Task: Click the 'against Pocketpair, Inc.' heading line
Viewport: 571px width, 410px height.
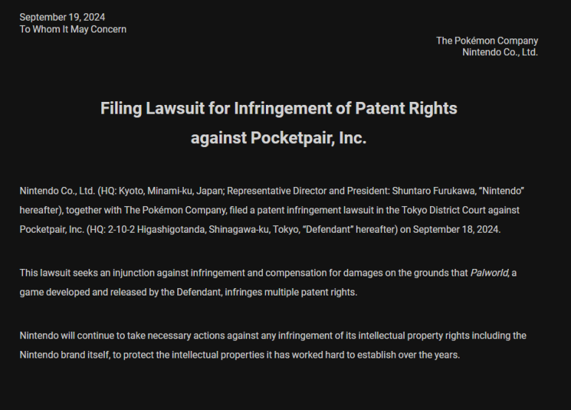Action: pyautogui.click(x=278, y=138)
